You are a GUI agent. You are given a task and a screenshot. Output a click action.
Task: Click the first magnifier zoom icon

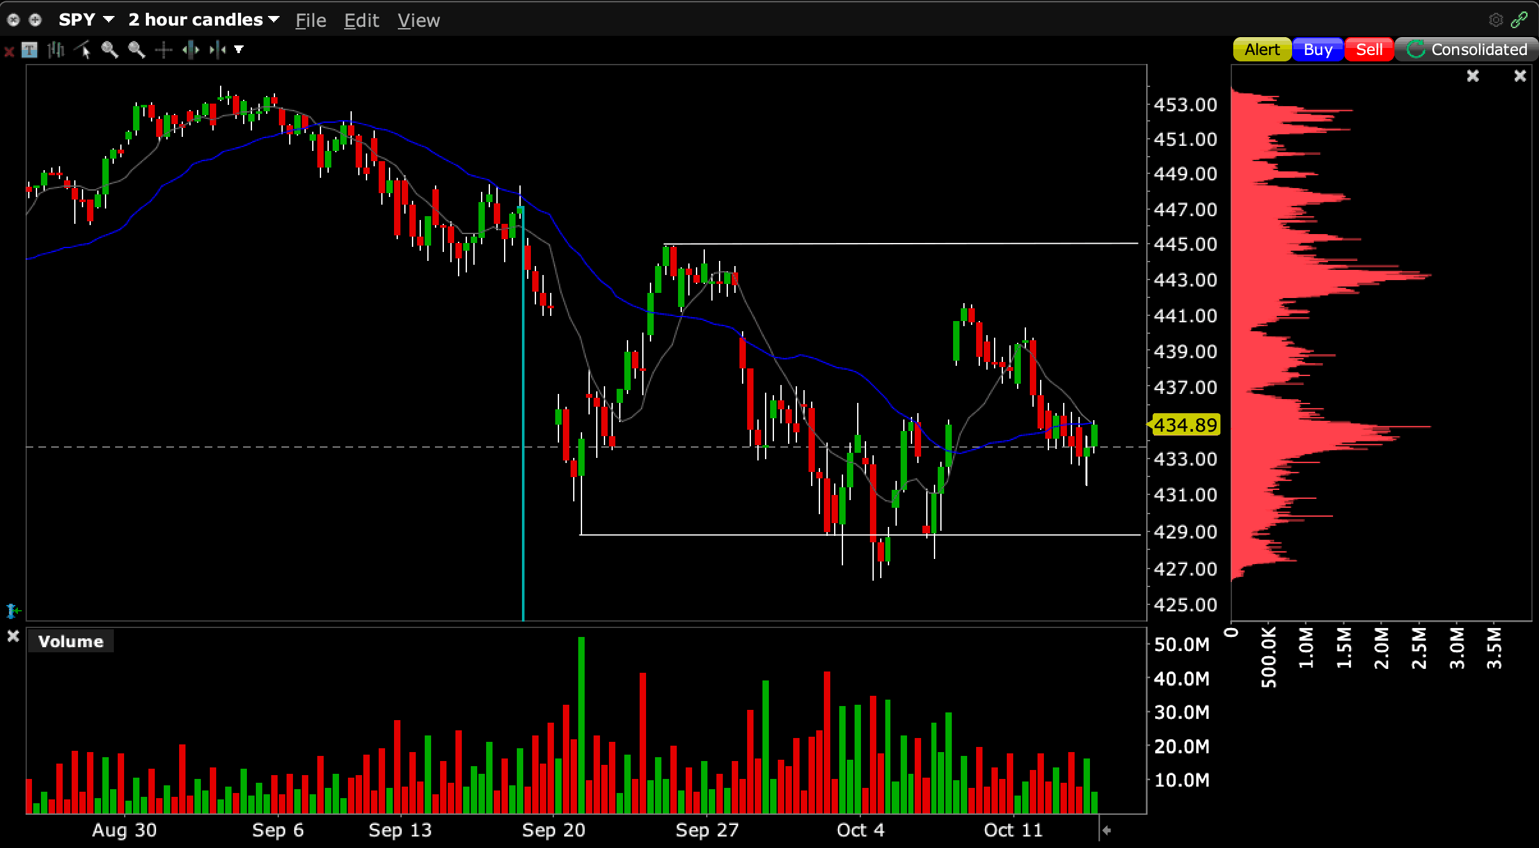(110, 50)
